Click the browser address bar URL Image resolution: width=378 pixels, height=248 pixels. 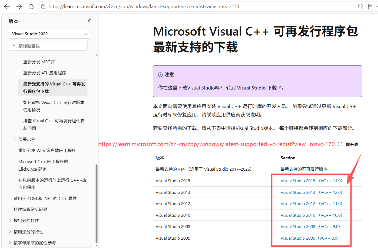click(144, 6)
